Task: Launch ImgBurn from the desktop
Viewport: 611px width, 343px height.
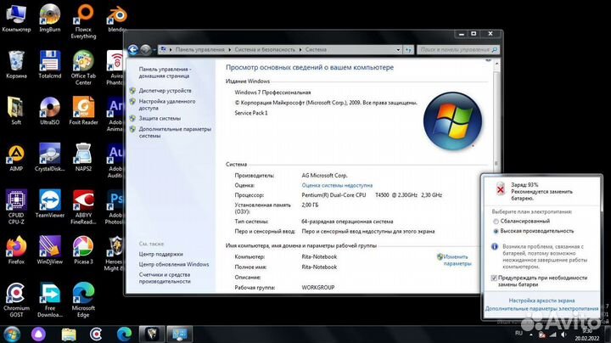Action: [x=50, y=17]
